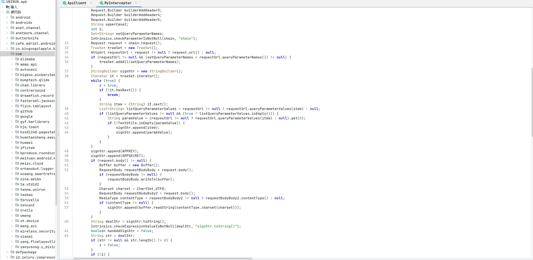Select the amap.api package

(29, 64)
